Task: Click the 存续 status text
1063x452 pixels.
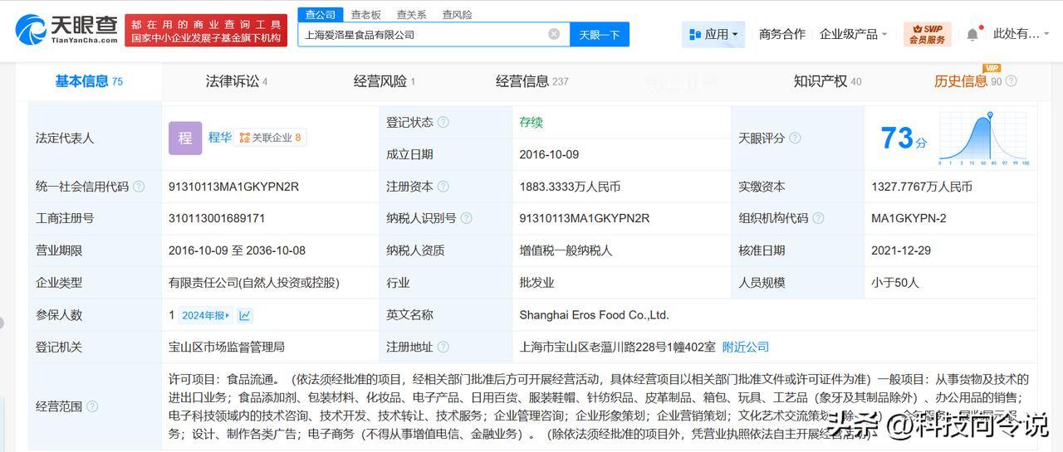Action: point(531,122)
